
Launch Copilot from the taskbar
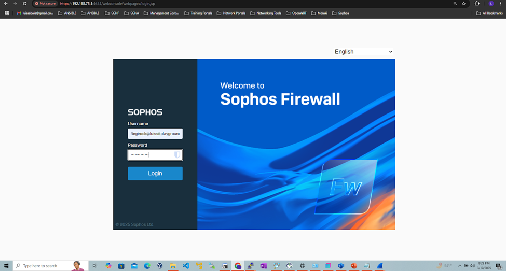(108, 266)
